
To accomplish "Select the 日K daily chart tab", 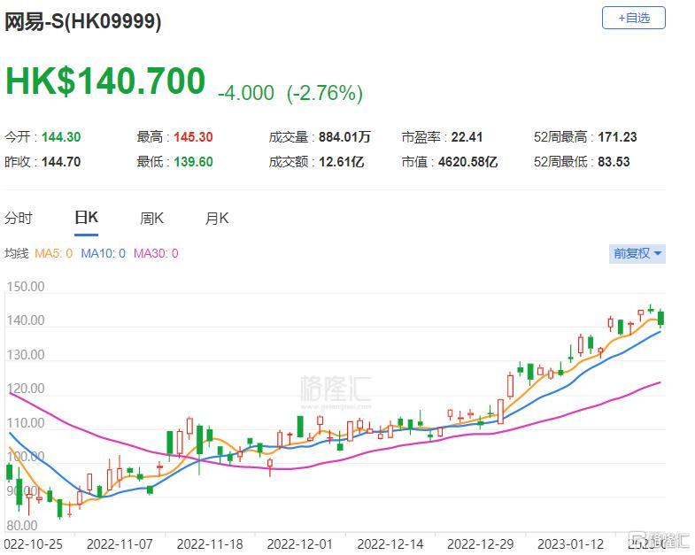I will [x=87, y=218].
